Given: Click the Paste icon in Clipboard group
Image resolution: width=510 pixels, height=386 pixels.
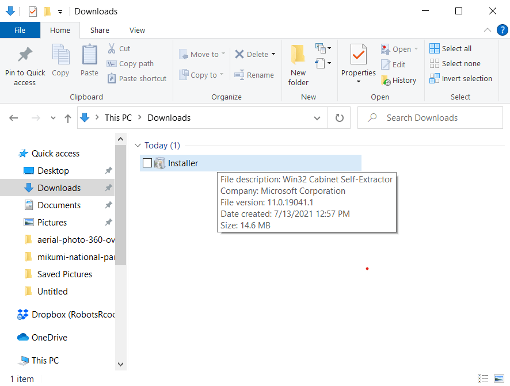Looking at the screenshot, I should [89, 56].
